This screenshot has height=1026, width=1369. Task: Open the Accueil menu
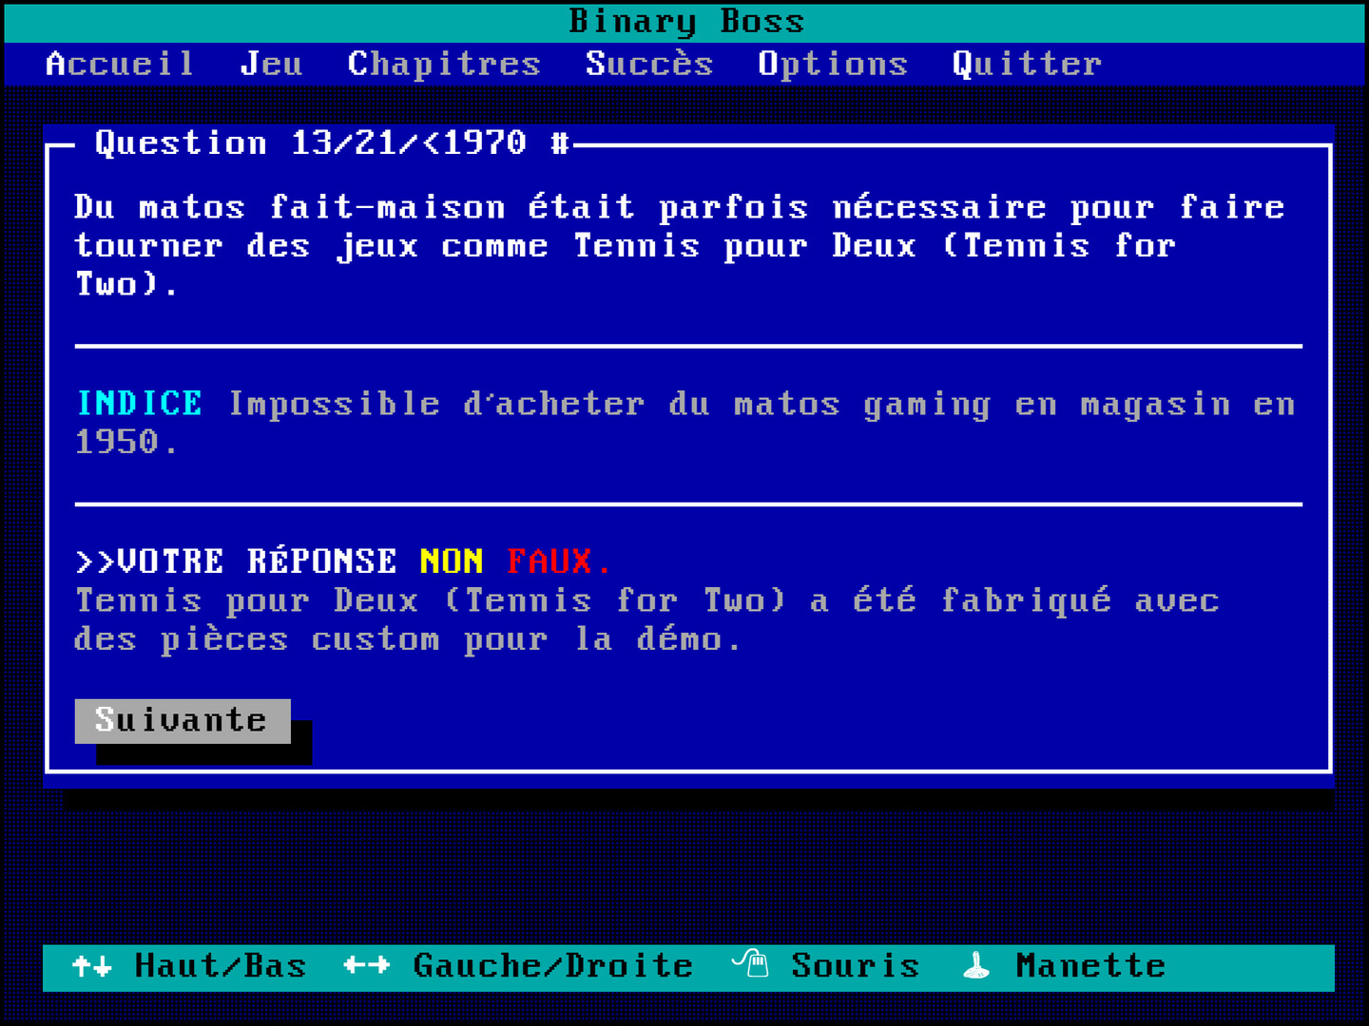(x=120, y=64)
